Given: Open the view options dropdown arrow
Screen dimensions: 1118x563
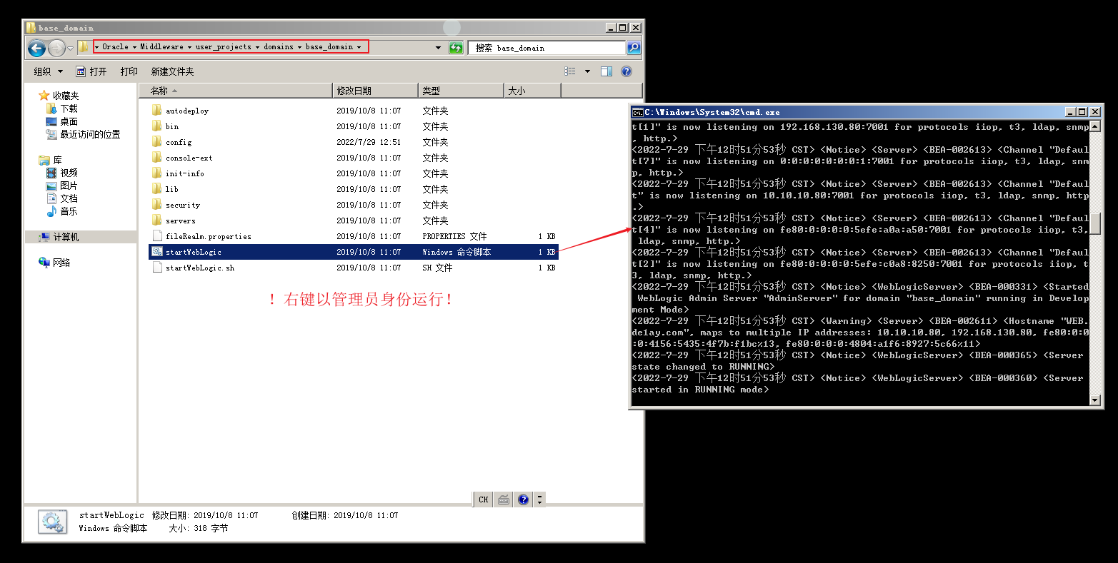Looking at the screenshot, I should (587, 71).
